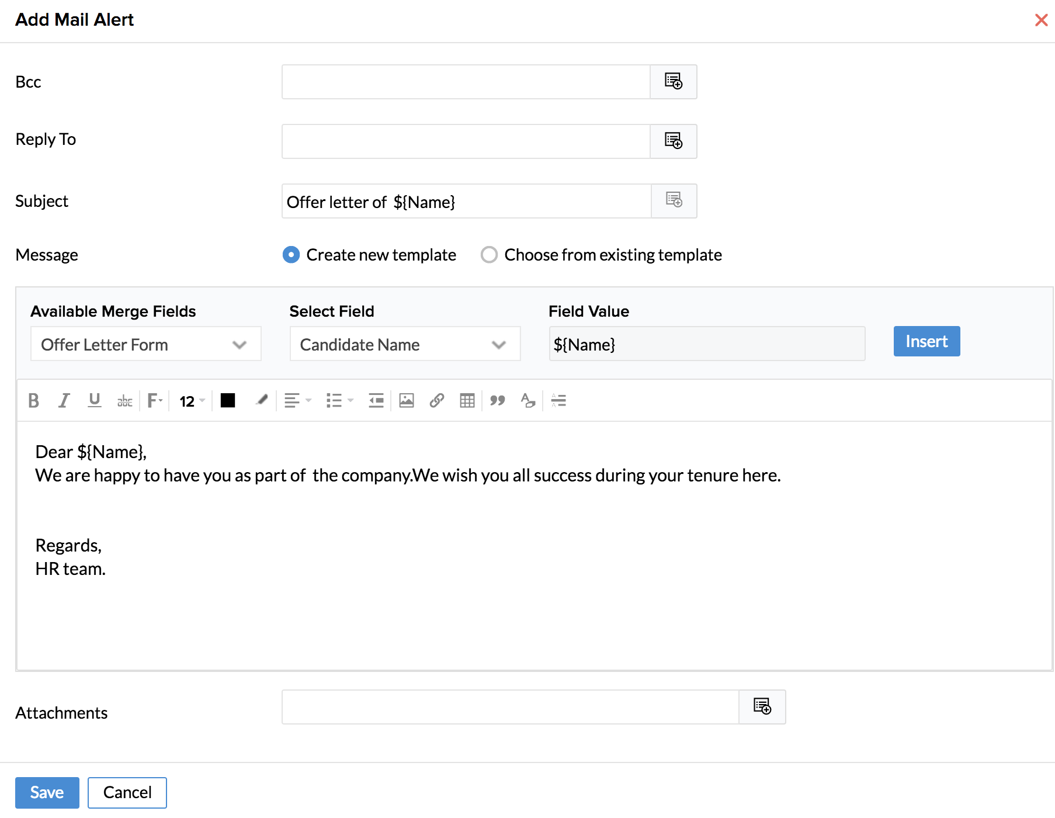
Task: Click the text highlight marker icon
Action: [x=261, y=401]
